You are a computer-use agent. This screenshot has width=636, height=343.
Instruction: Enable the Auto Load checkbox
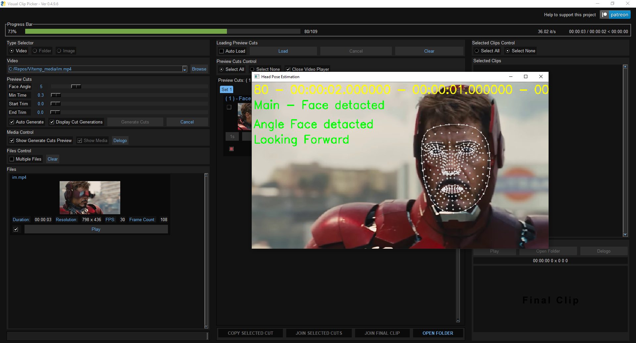(x=222, y=51)
